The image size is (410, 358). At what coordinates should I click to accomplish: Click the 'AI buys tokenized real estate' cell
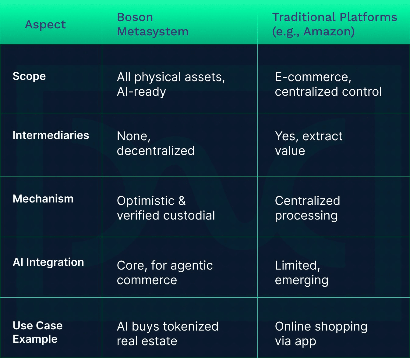tap(168, 334)
